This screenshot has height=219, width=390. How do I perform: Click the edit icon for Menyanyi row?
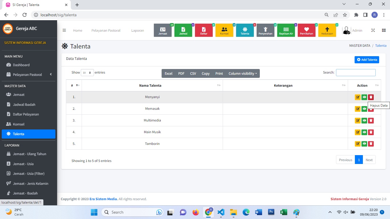click(x=357, y=97)
